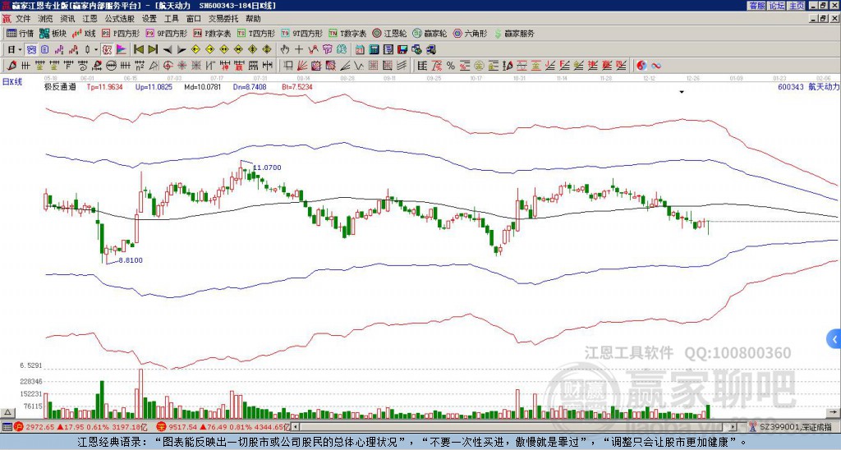
Task: Click the percent sign tool icon
Action: pyautogui.click(x=451, y=66)
